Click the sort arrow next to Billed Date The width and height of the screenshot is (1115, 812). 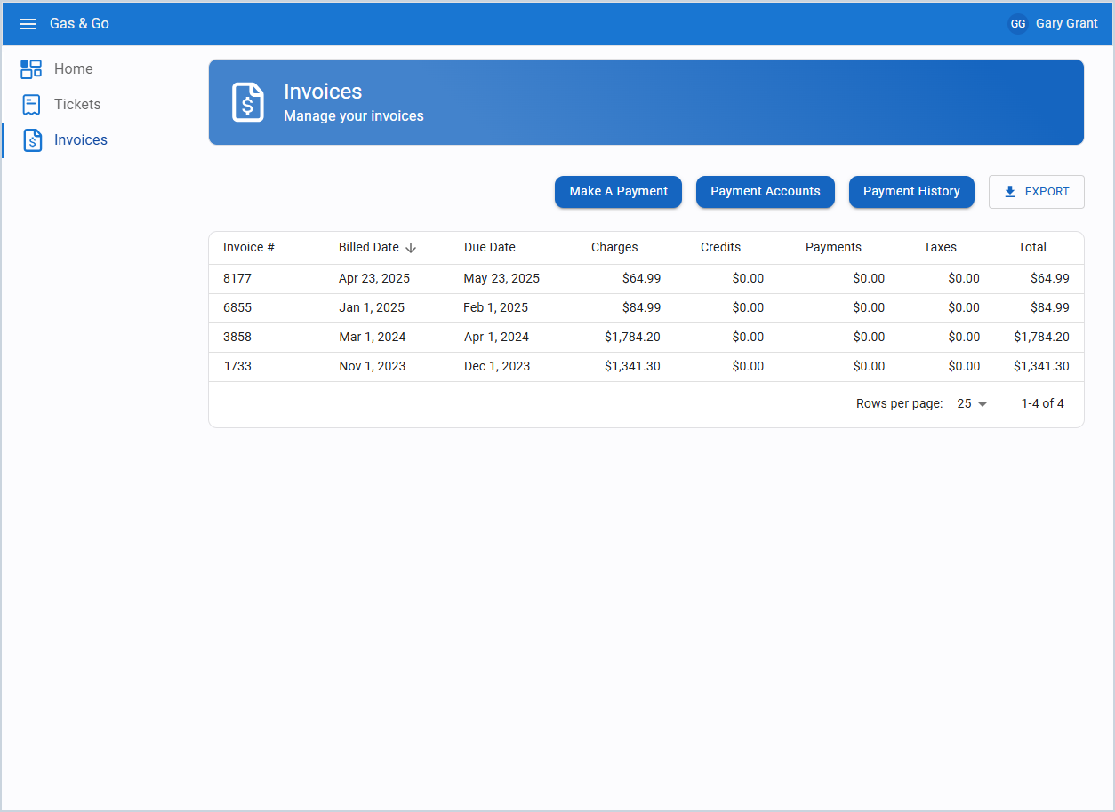[410, 247]
